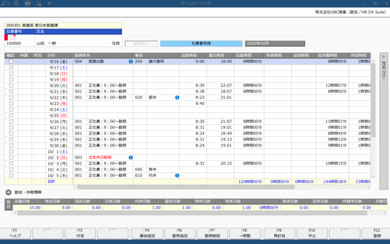Tick the 確認 checkbox for 9/30 (金)
Screen dimensions: 390x244
pyautogui.click(x=11, y=146)
